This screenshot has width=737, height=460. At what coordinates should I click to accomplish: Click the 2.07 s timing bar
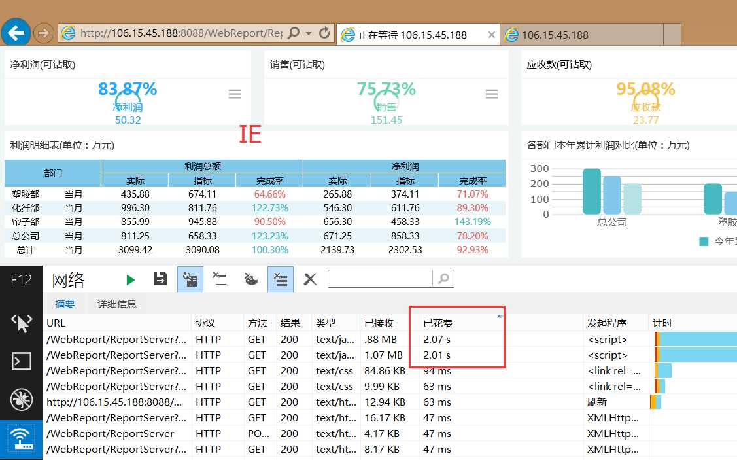pyautogui.click(x=696, y=339)
